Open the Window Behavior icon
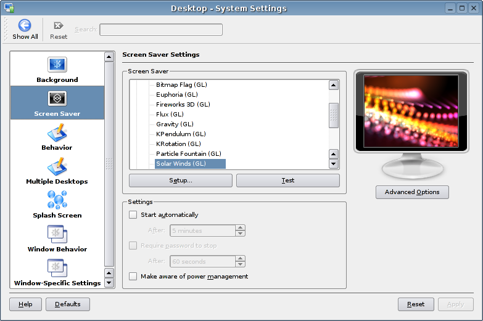 coord(57,234)
